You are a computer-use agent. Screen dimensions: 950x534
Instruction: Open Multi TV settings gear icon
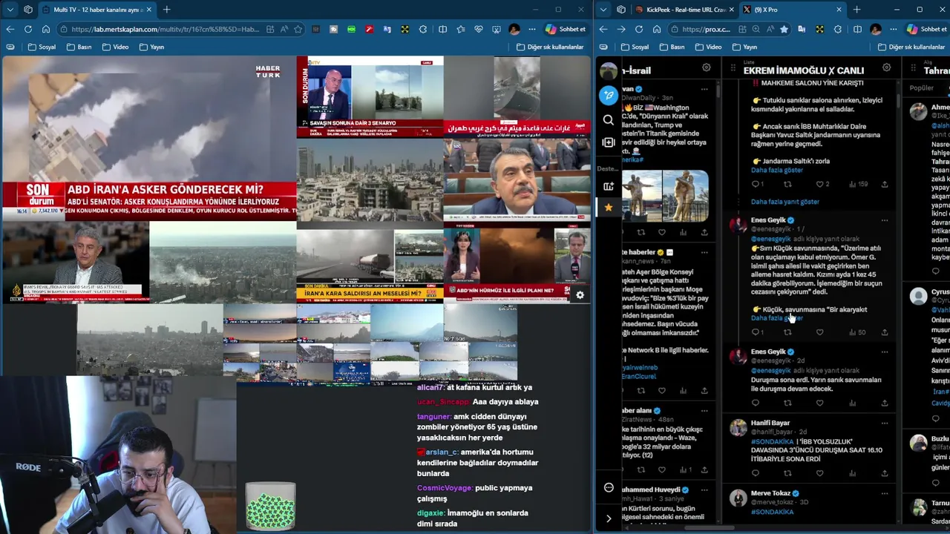580,295
